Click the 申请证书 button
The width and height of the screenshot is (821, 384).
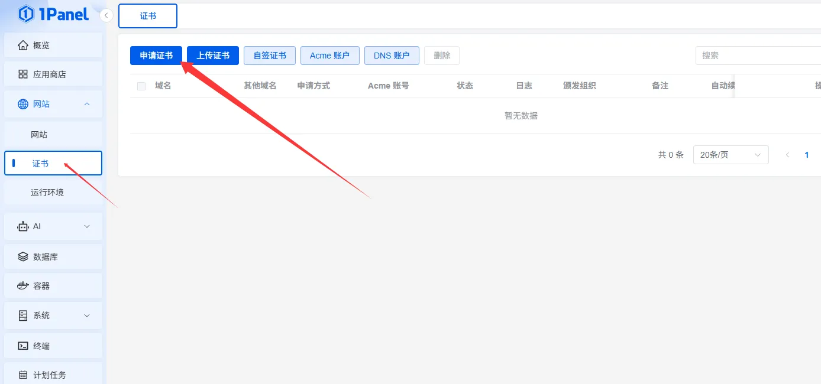pos(156,56)
